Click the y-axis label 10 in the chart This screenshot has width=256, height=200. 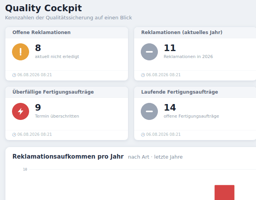click(x=25, y=169)
